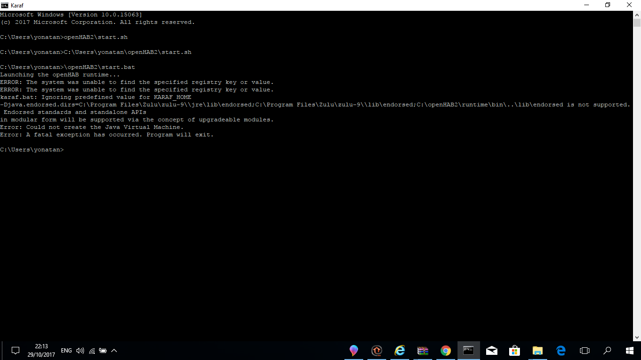This screenshot has height=360, width=641.
Task: Click the Karaf title bar text
Action: coord(17,5)
